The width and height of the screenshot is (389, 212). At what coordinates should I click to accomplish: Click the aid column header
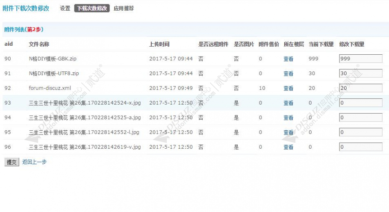coord(9,44)
